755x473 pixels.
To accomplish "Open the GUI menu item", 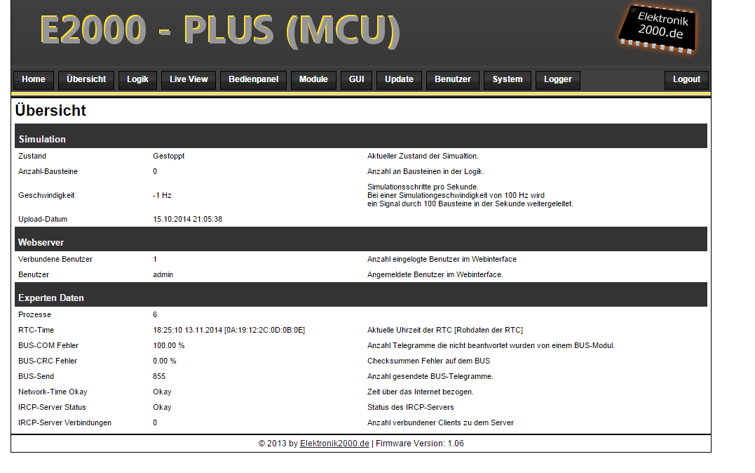I will (356, 80).
